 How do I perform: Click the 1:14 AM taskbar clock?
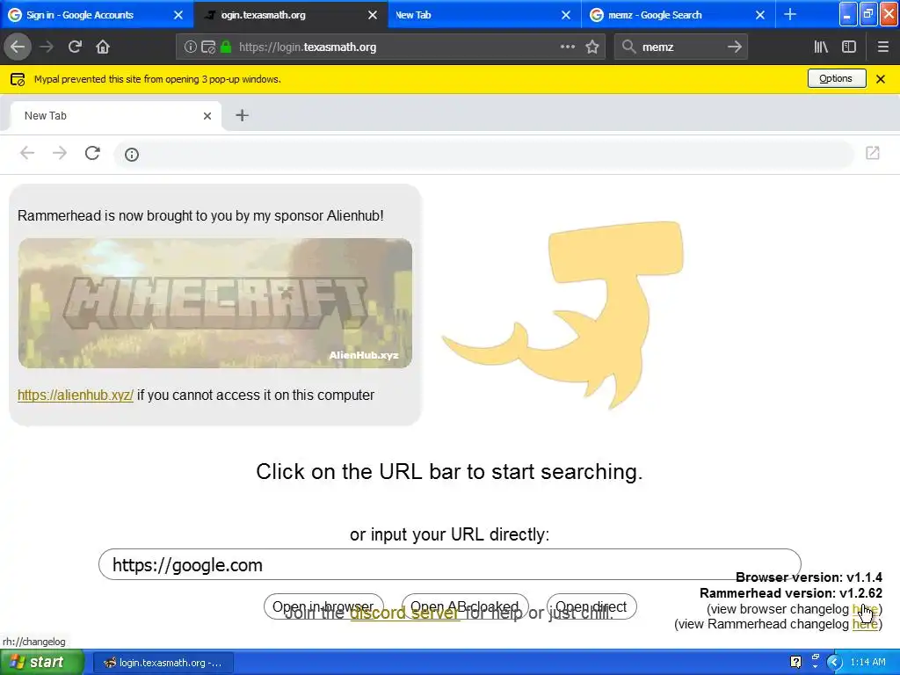(x=867, y=663)
